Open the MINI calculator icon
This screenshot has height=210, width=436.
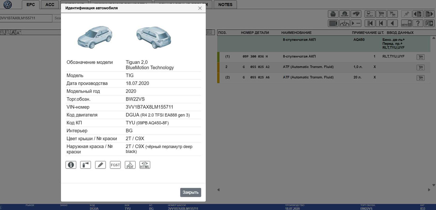406,23
